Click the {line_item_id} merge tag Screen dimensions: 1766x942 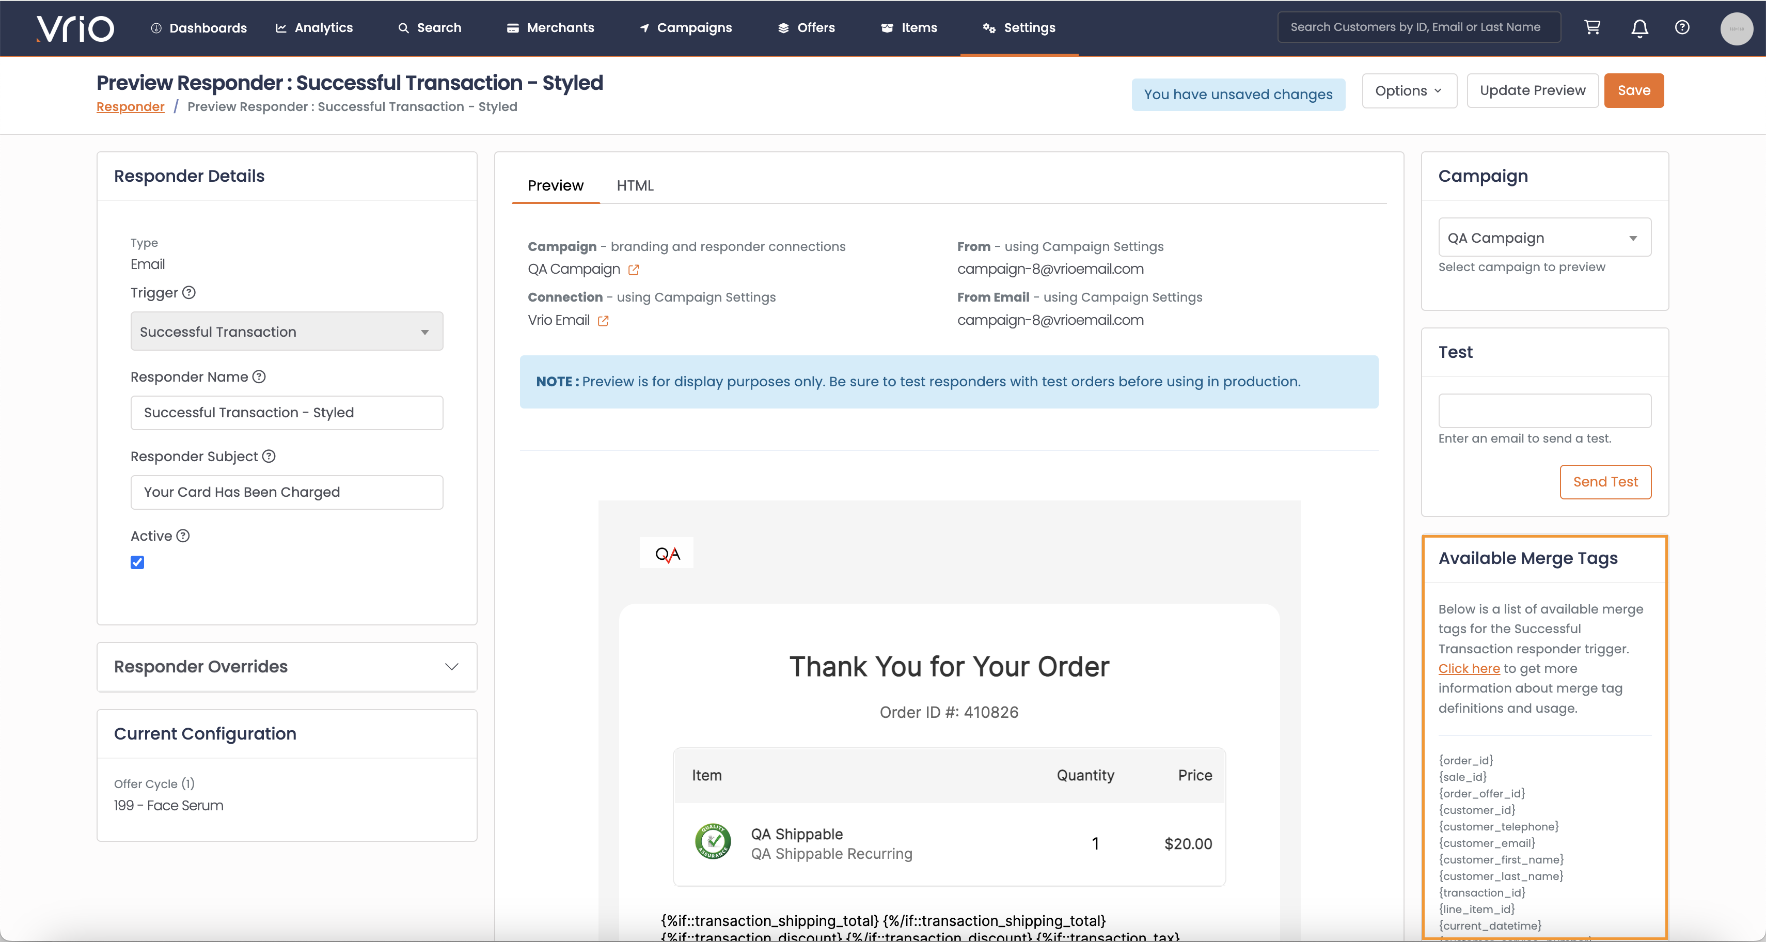pos(1477,909)
